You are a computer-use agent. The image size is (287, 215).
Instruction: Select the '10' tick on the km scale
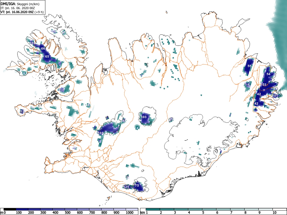click(274, 212)
